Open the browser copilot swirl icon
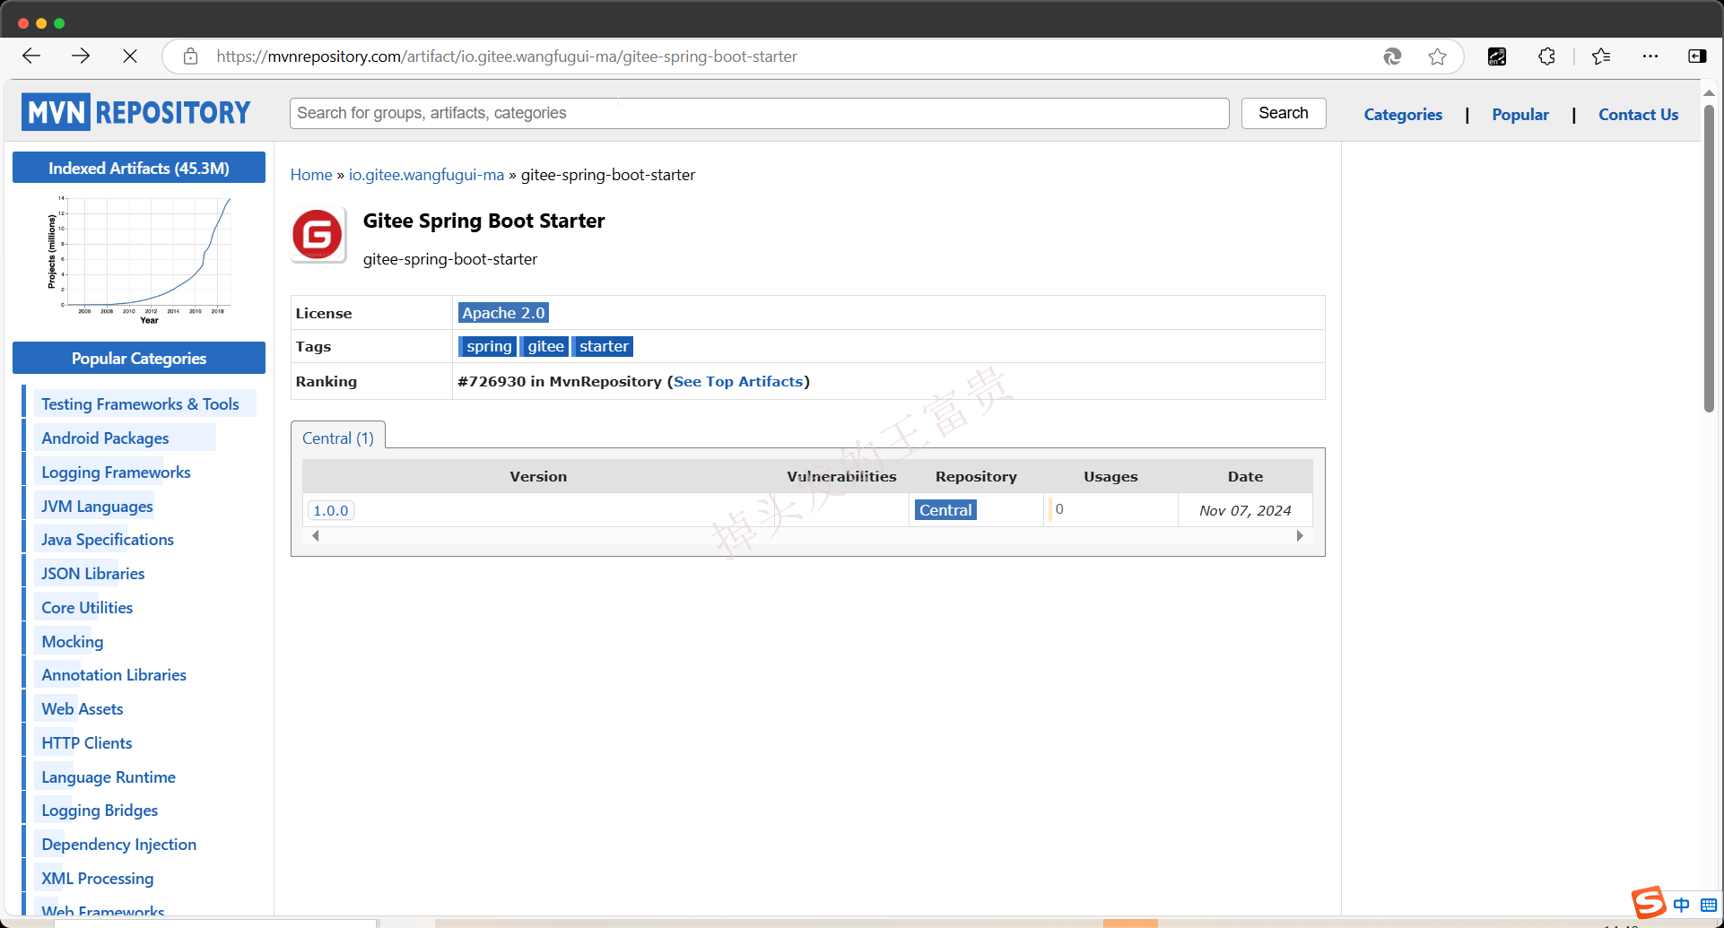The image size is (1724, 928). click(1392, 56)
